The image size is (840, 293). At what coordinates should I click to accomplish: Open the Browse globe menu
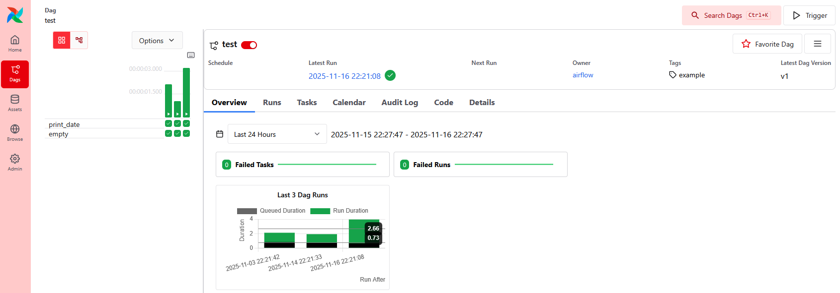tap(15, 133)
